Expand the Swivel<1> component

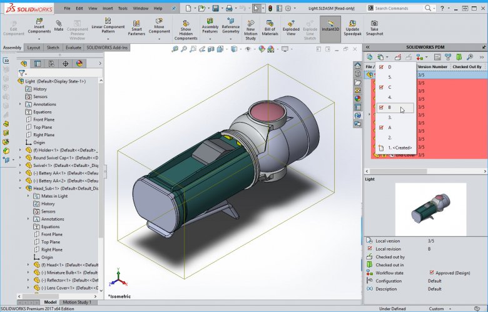pyautogui.click(x=21, y=165)
